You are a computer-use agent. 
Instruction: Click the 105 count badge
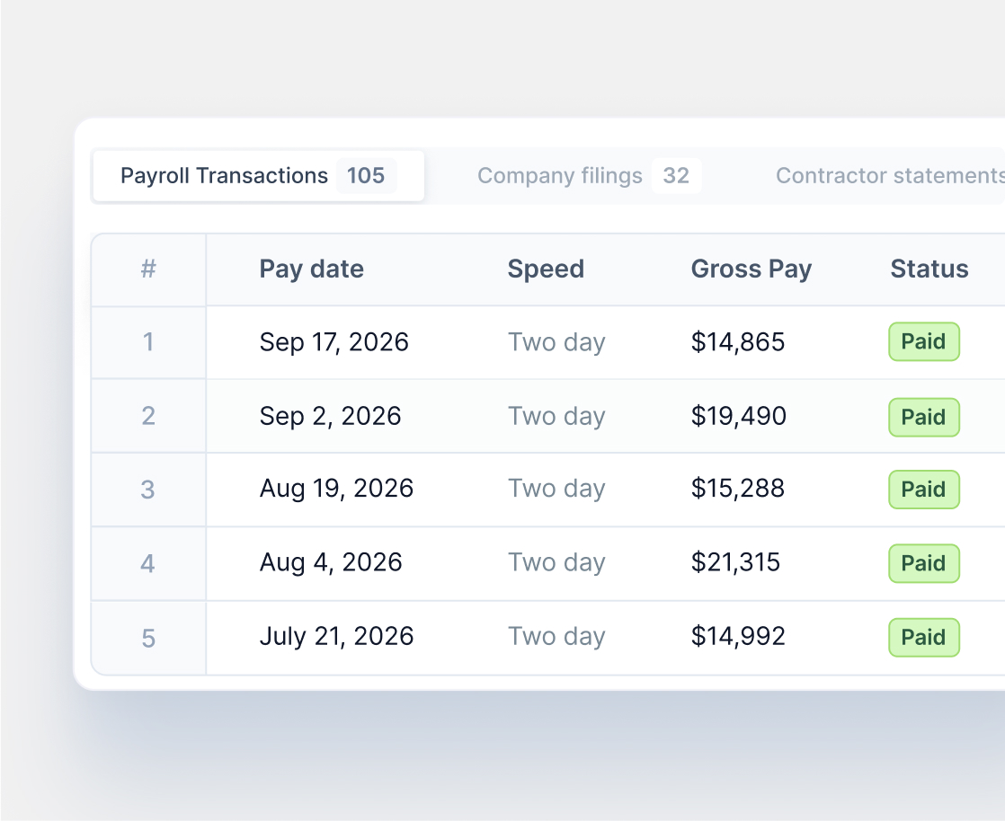(x=366, y=176)
